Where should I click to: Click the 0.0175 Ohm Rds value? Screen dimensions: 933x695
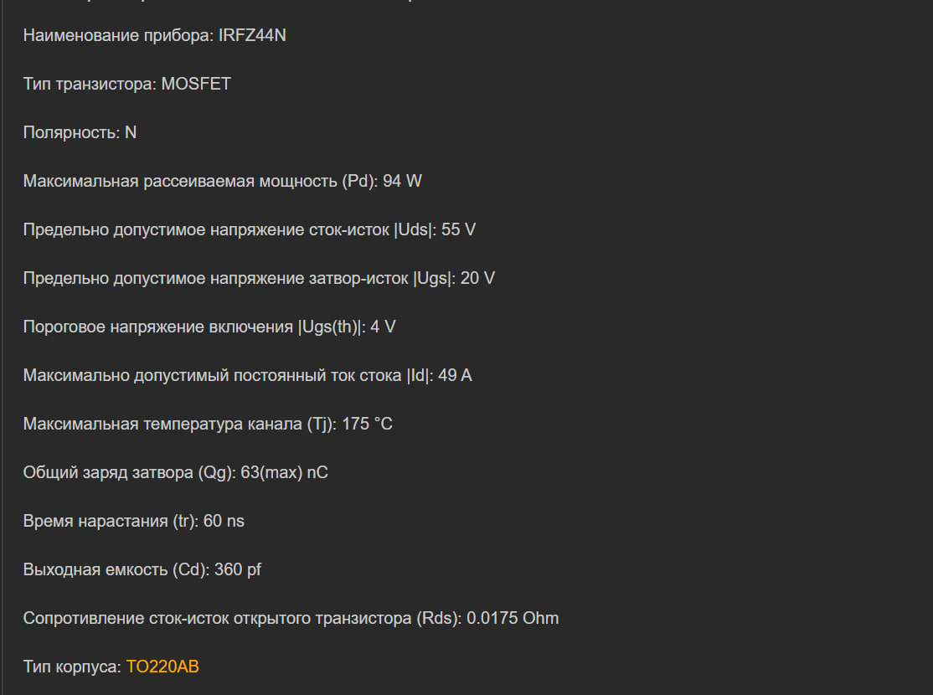[x=513, y=618]
